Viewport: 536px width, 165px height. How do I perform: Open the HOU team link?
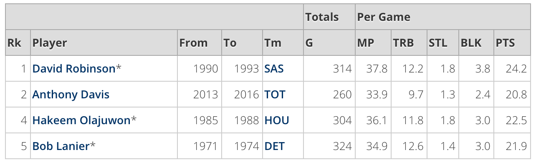277,120
